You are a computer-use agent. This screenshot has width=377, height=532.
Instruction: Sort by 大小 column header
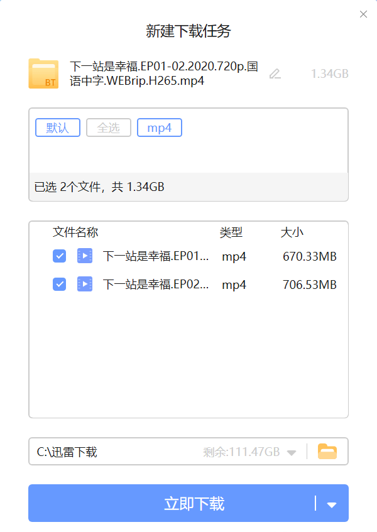tap(292, 232)
